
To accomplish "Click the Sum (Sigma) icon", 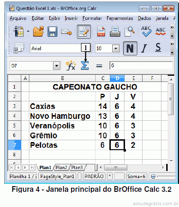I will [85, 65].
